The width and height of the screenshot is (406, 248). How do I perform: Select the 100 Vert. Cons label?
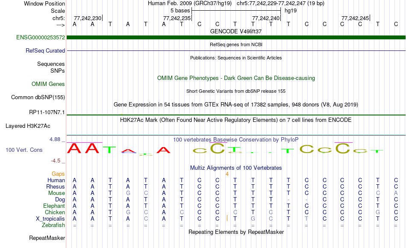24,150
